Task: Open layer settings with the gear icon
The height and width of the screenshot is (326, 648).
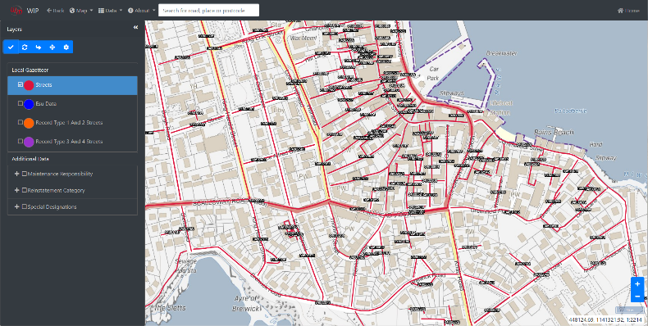Action: point(66,47)
